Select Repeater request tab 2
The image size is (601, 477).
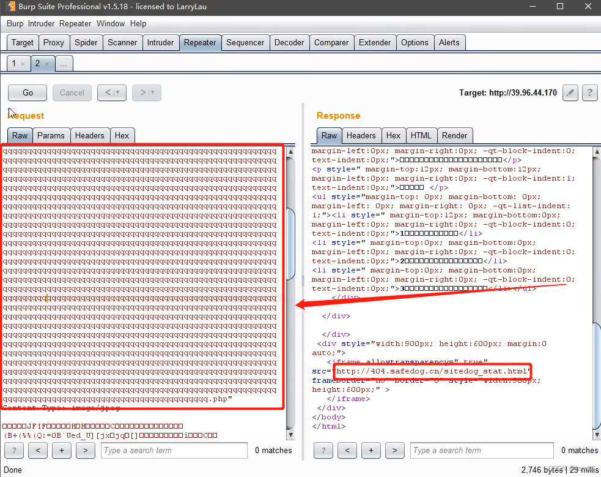point(37,63)
